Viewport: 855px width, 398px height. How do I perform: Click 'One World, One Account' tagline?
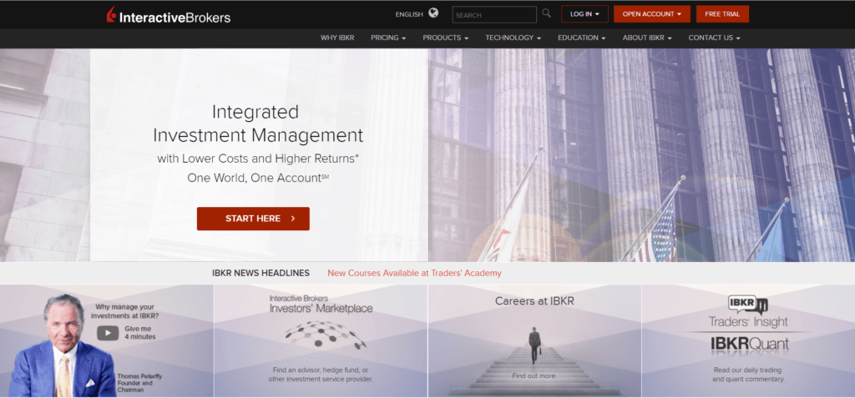[x=258, y=178]
